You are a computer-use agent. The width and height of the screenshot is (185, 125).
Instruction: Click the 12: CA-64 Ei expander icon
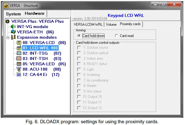pos(19,75)
